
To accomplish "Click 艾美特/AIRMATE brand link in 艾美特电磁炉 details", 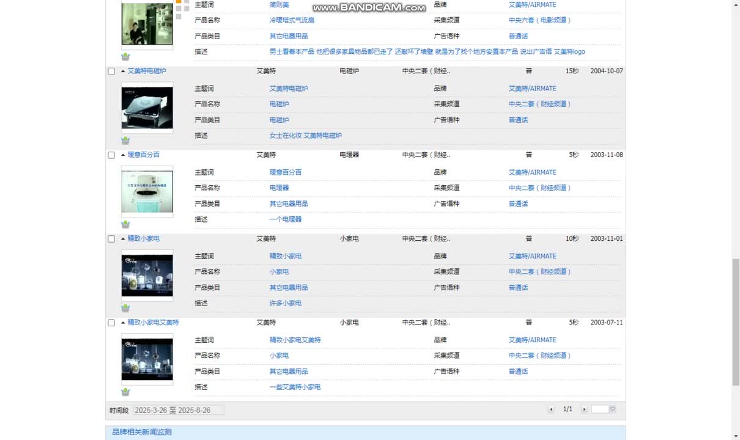I will (x=533, y=89).
